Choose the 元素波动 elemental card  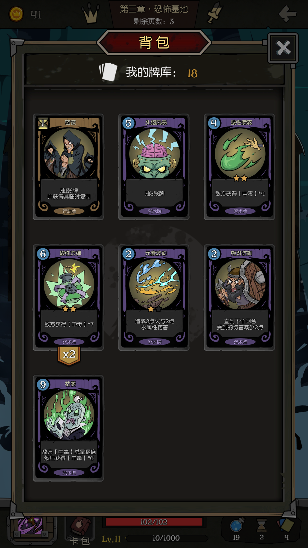[154, 298]
